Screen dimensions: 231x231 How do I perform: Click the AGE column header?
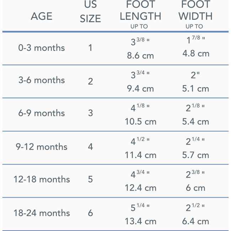coord(42,16)
